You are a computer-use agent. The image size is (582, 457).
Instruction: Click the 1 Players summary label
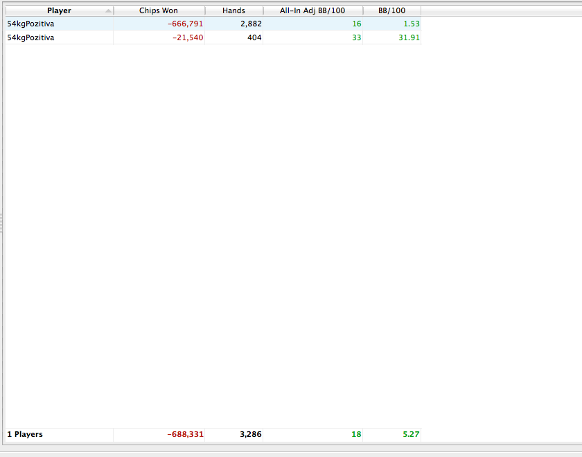pos(25,434)
